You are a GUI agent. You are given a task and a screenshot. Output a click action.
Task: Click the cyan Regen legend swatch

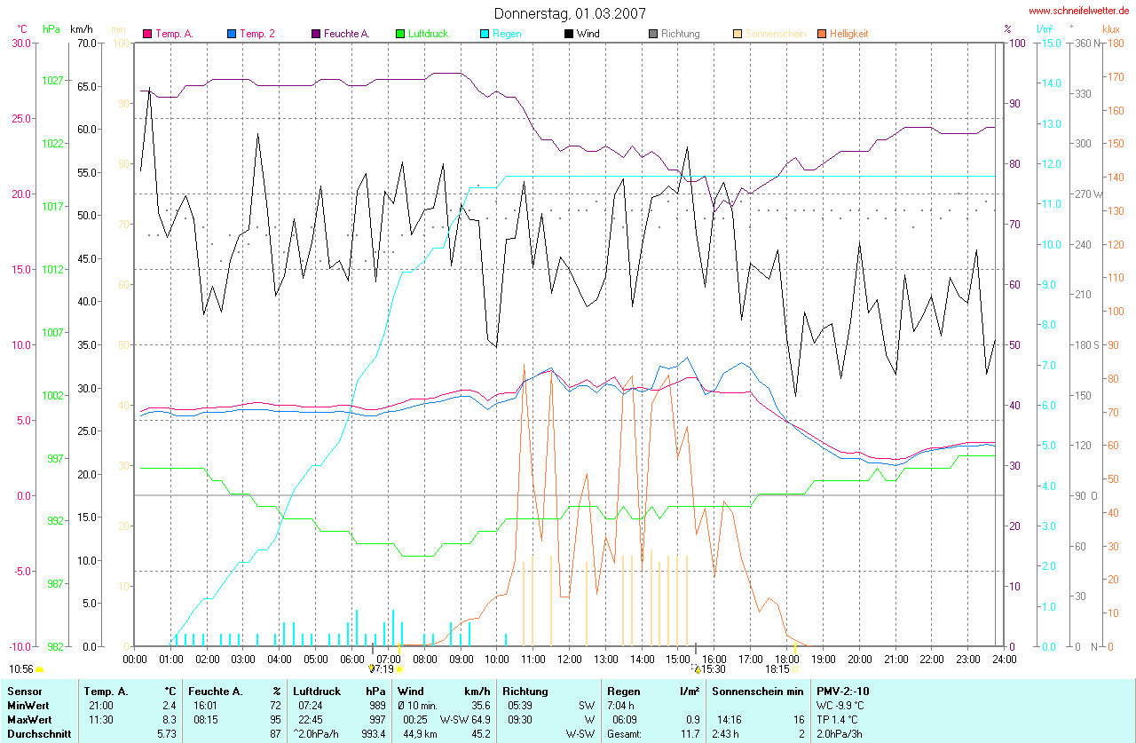click(x=484, y=34)
